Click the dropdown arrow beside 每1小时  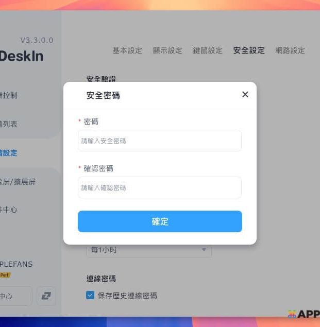pyautogui.click(x=204, y=249)
